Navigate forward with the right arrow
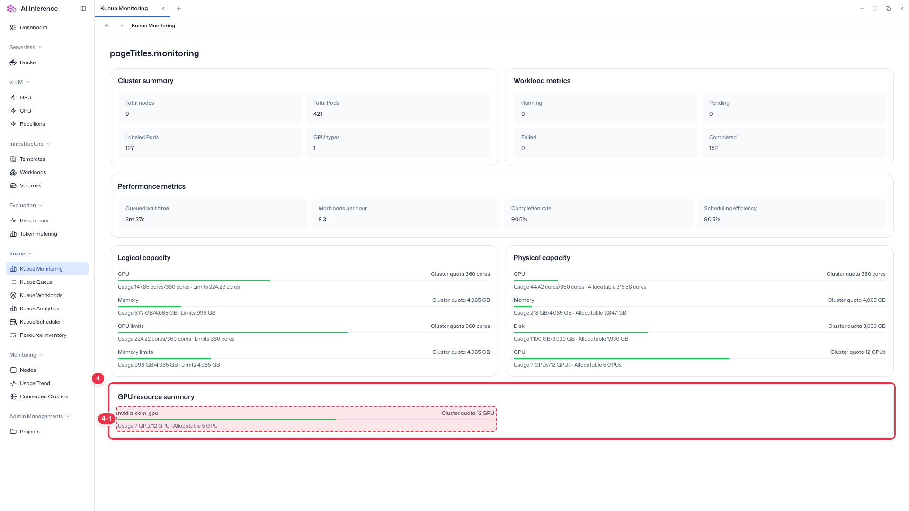 coord(121,26)
